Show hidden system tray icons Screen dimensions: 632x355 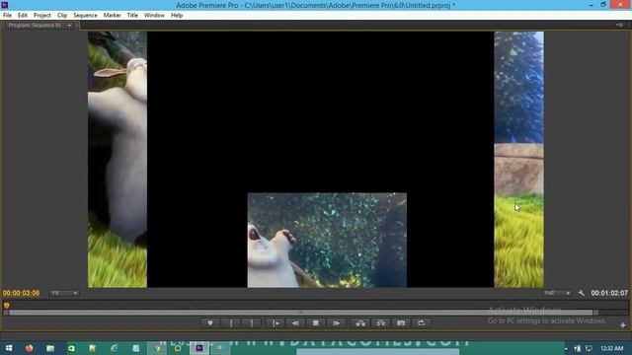coord(566,348)
